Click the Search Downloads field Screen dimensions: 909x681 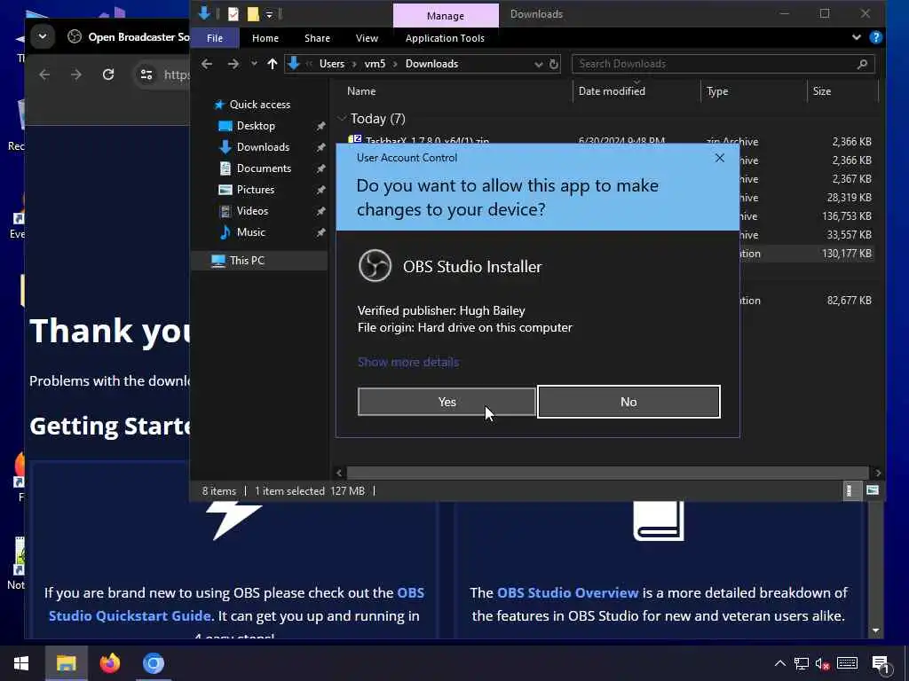click(x=723, y=64)
